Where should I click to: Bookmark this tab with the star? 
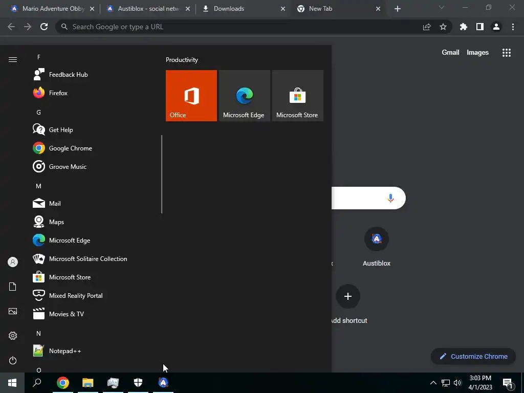(443, 27)
